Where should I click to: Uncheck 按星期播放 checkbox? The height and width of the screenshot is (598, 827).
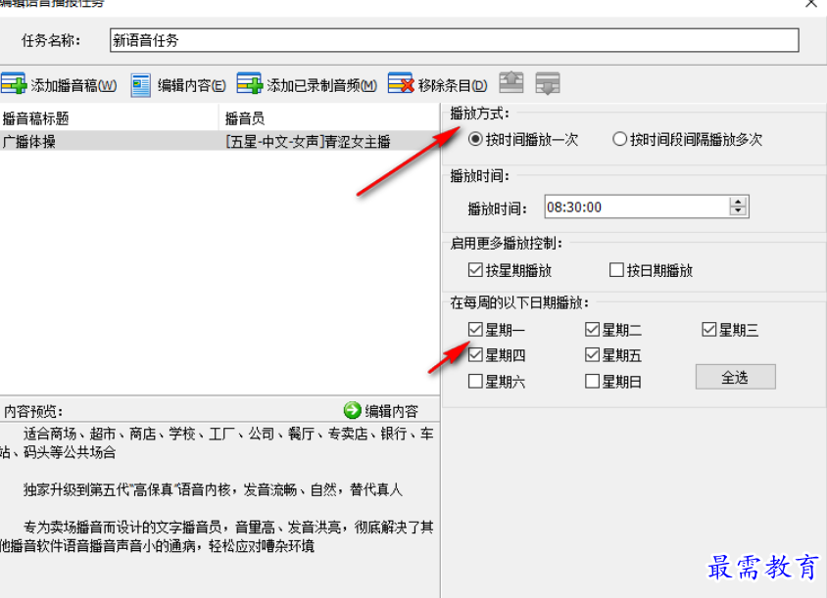click(475, 270)
